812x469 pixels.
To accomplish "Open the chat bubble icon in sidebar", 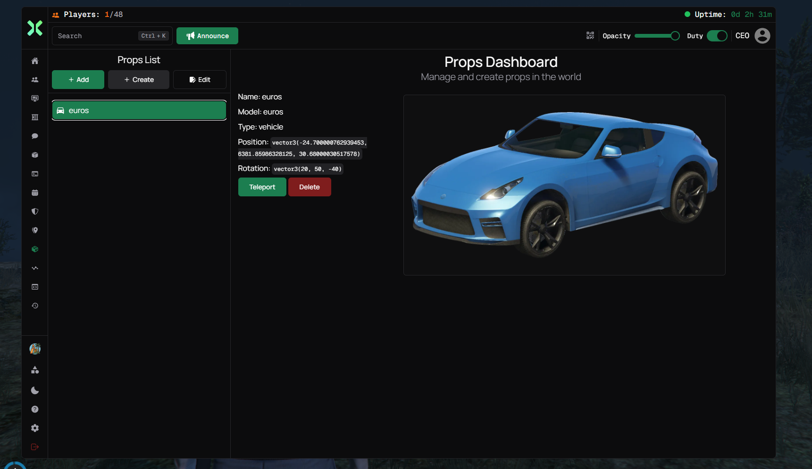I will (x=35, y=136).
